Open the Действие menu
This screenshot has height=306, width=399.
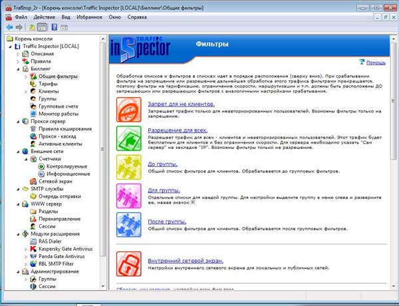(45, 17)
